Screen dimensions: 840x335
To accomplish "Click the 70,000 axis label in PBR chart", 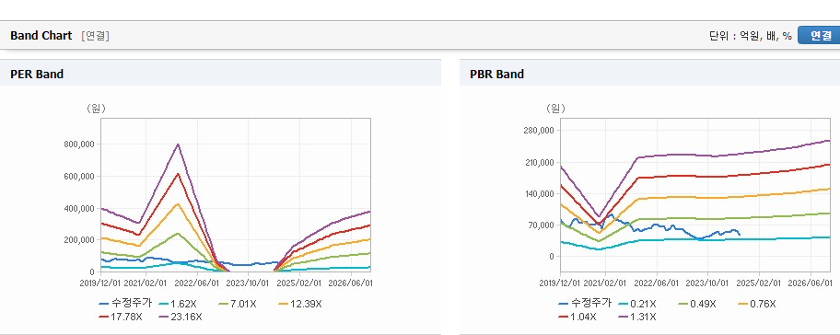I will point(541,225).
